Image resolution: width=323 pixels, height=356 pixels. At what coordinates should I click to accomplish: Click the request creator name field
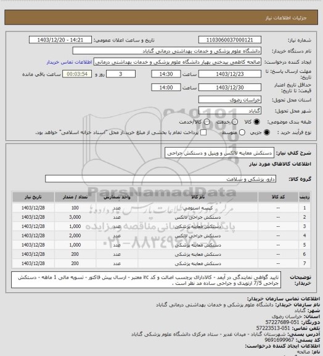178,62
